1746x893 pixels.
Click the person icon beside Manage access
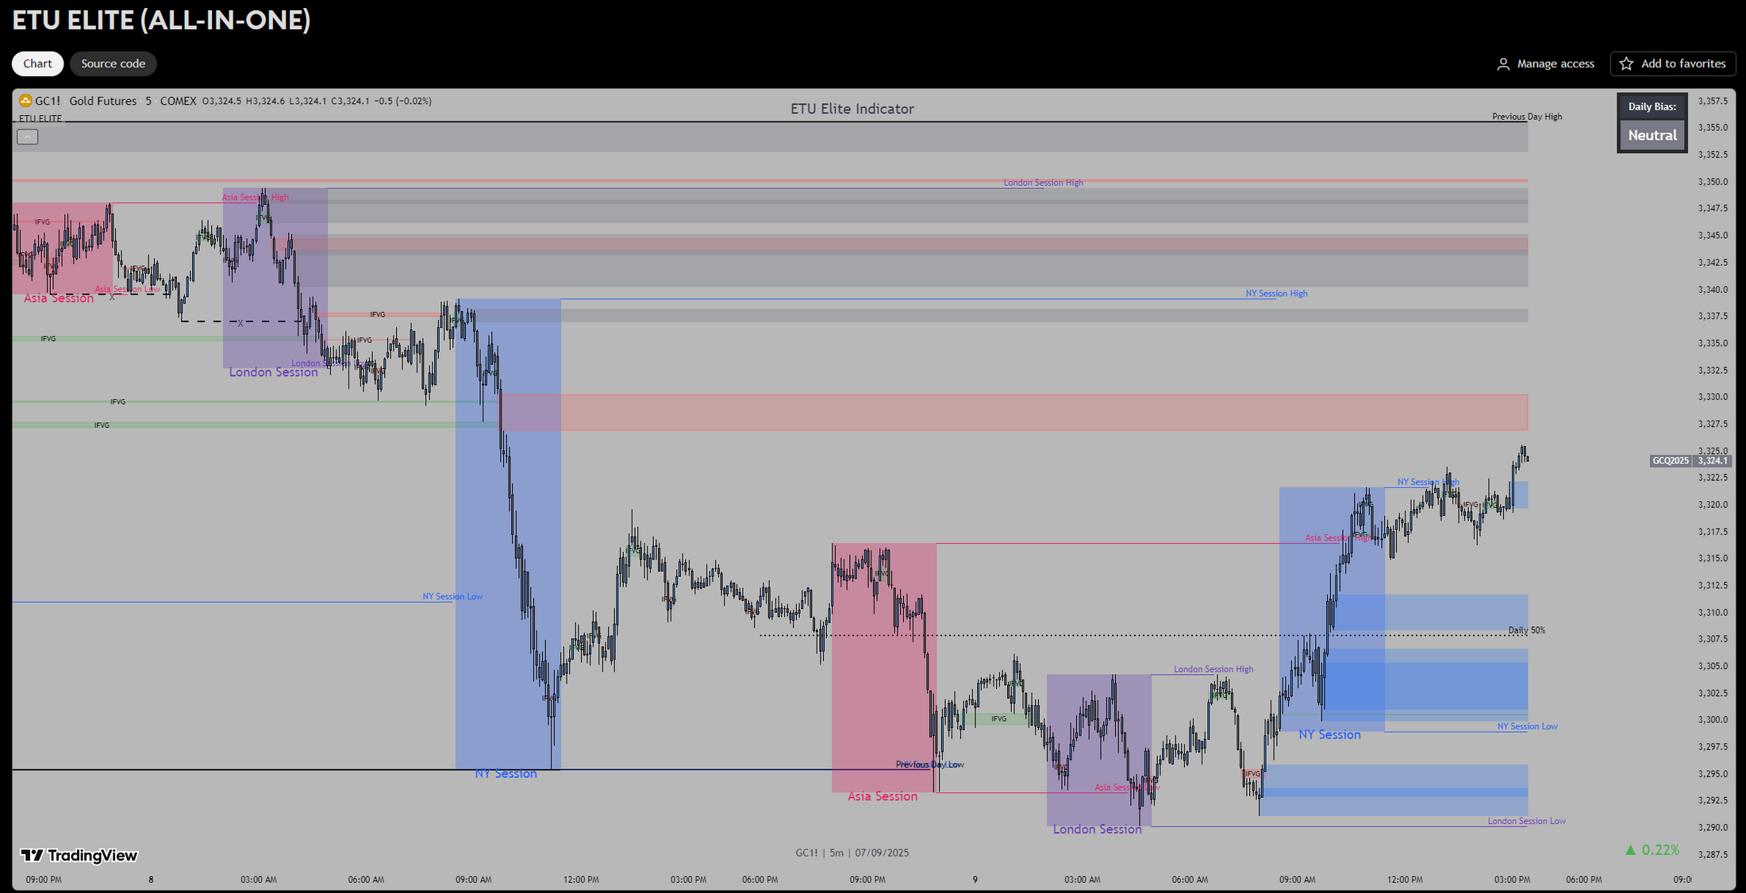coord(1502,64)
